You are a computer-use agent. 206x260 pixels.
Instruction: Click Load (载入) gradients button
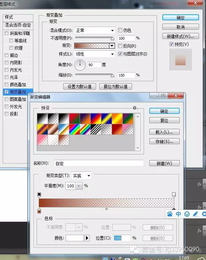coord(164,132)
